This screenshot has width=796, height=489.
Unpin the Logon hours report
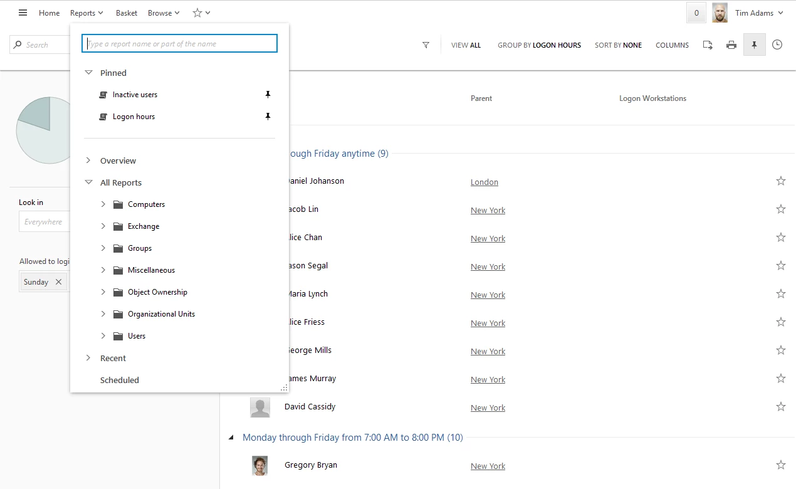point(268,117)
